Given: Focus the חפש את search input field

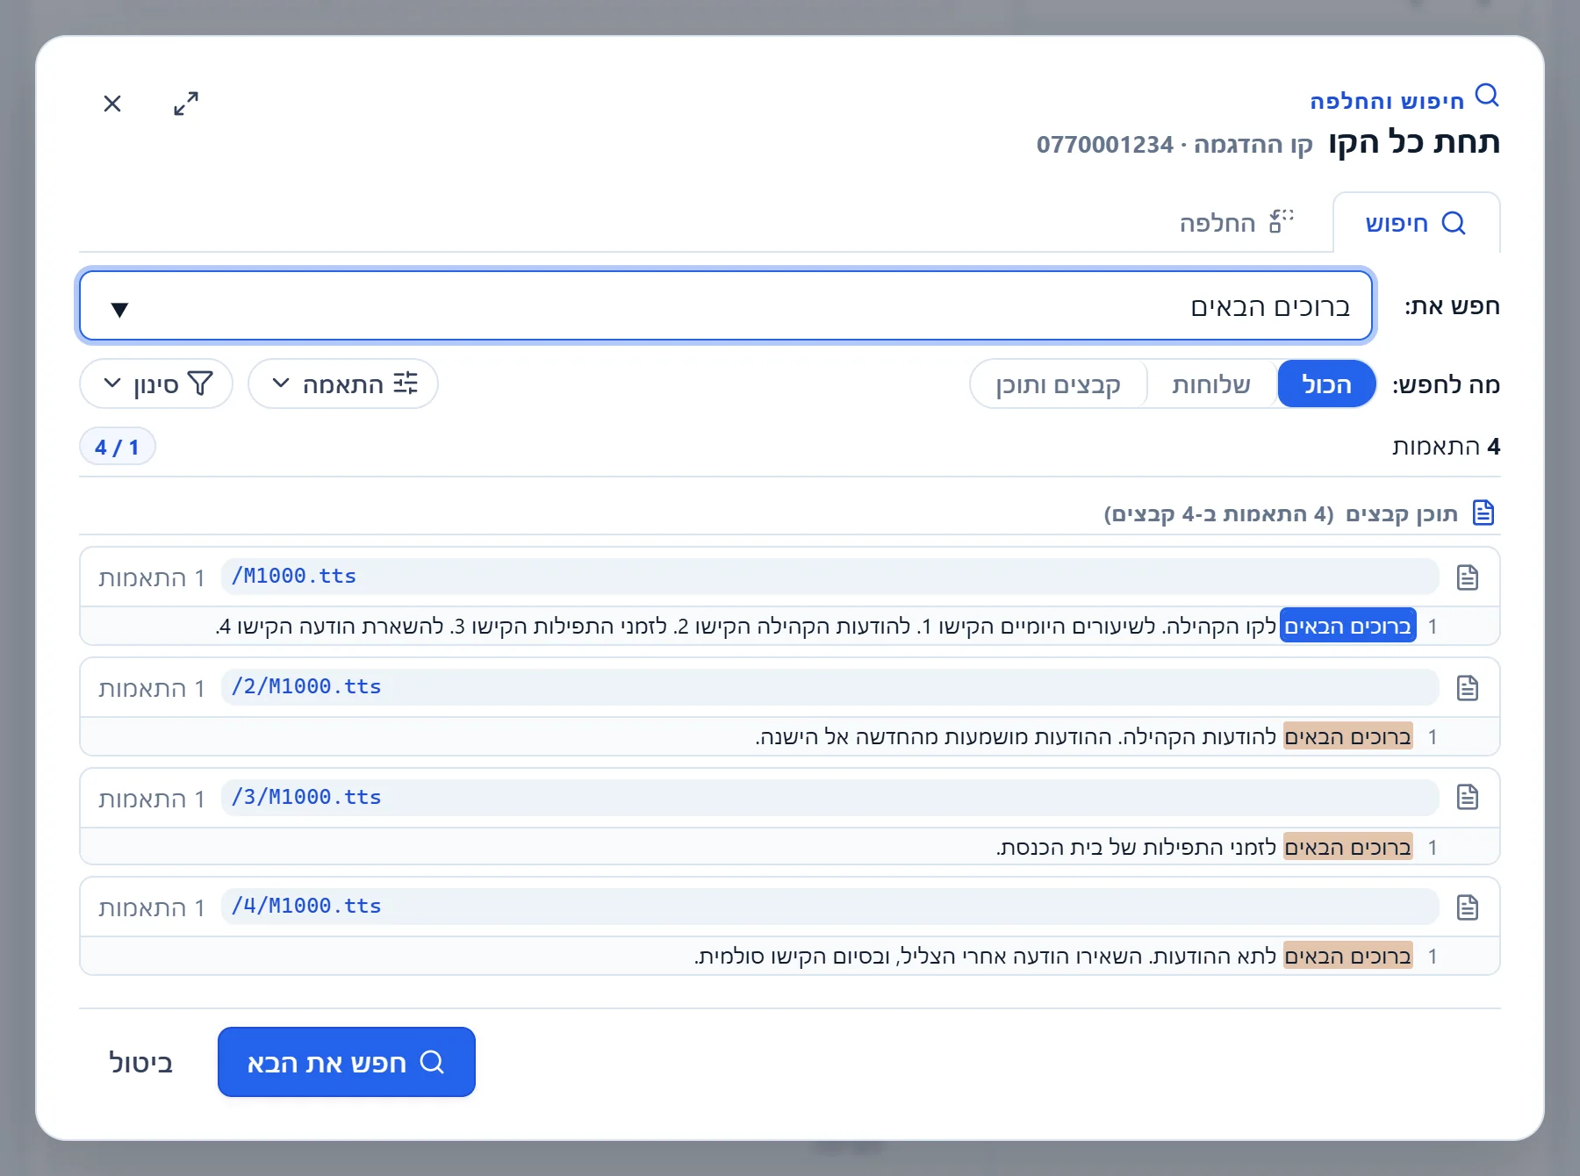Looking at the screenshot, I should [x=726, y=305].
